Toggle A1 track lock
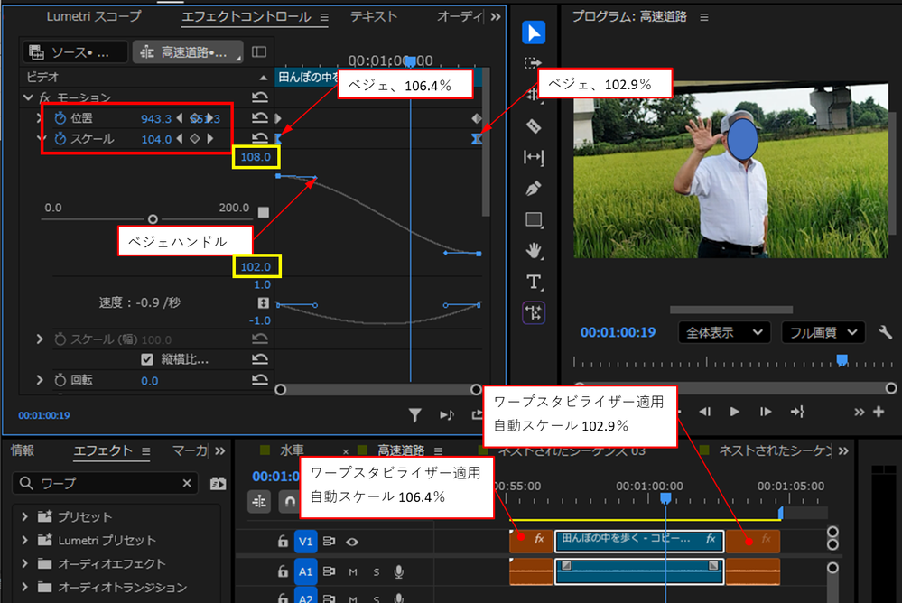This screenshot has width=902, height=603. [x=283, y=571]
